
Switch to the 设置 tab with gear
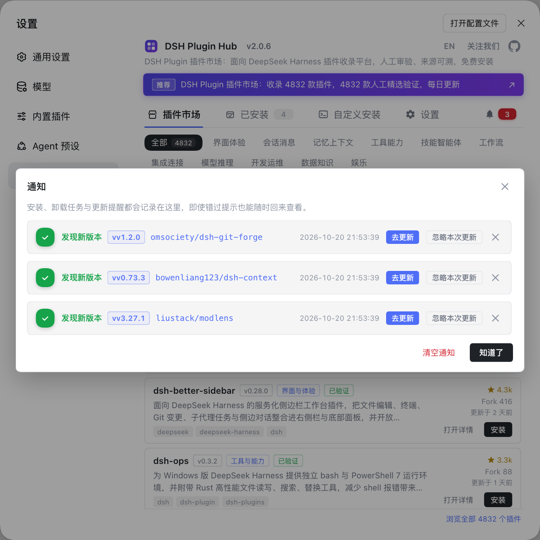[x=423, y=115]
